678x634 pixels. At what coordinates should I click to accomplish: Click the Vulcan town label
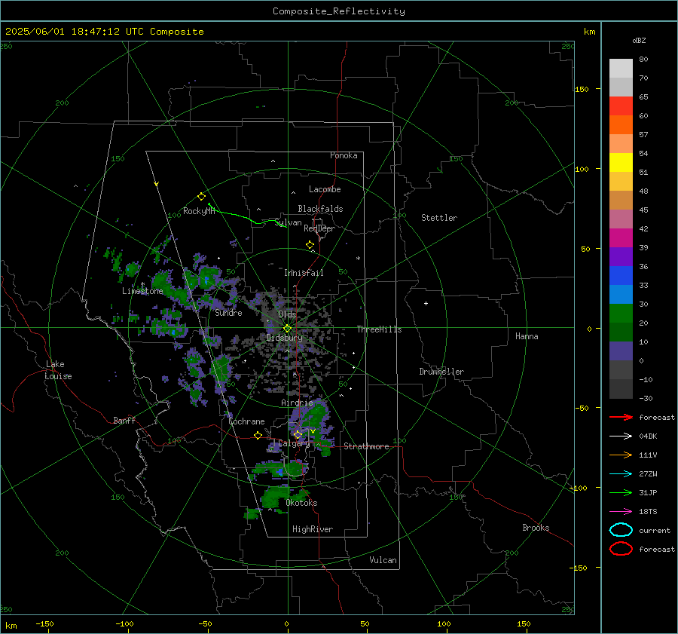(383, 560)
